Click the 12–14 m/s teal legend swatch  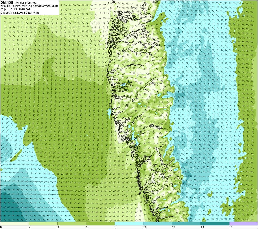click(x=186, y=223)
